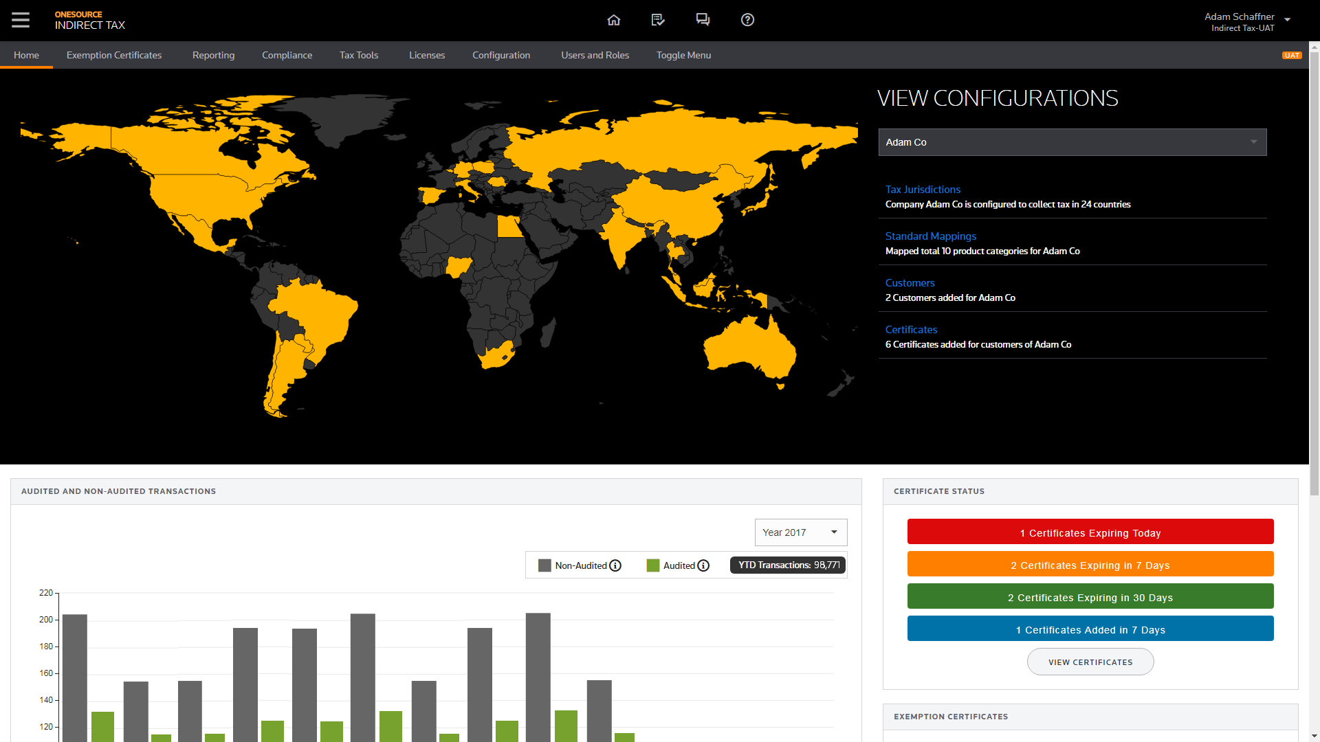This screenshot has width=1320, height=742.
Task: Open the tasks checklist icon
Action: (658, 20)
